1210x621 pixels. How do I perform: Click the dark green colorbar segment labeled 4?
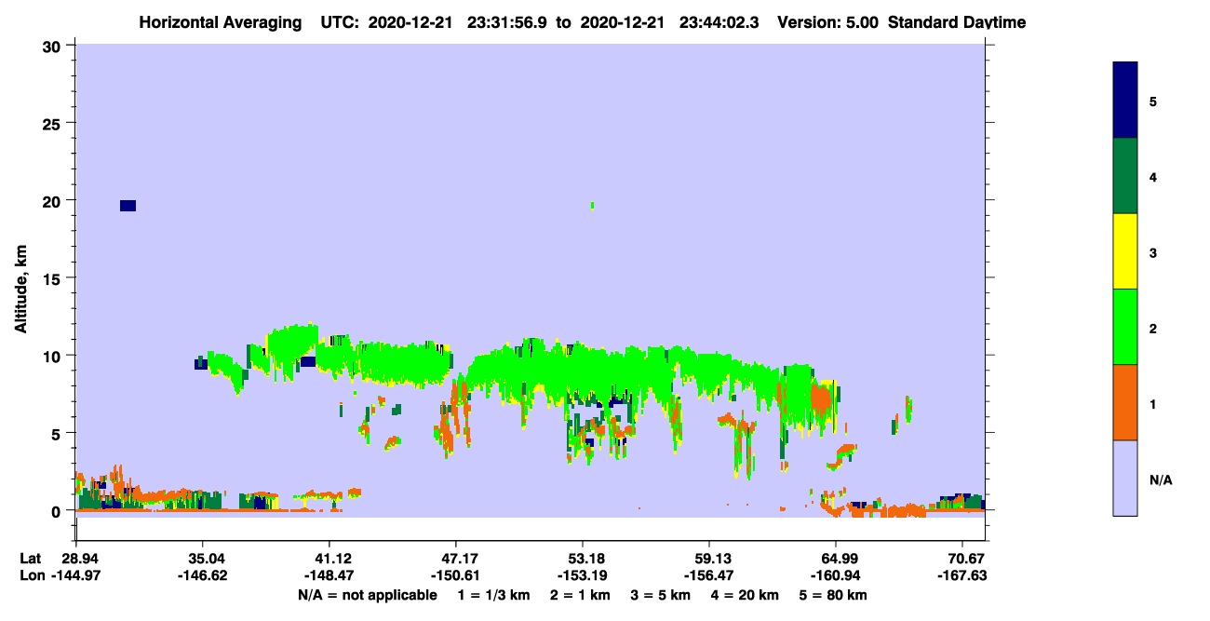pos(1125,176)
